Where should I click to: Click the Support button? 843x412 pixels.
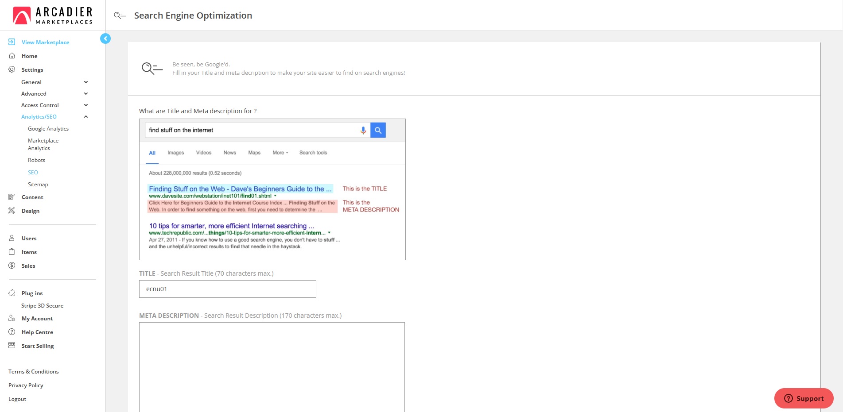[804, 398]
